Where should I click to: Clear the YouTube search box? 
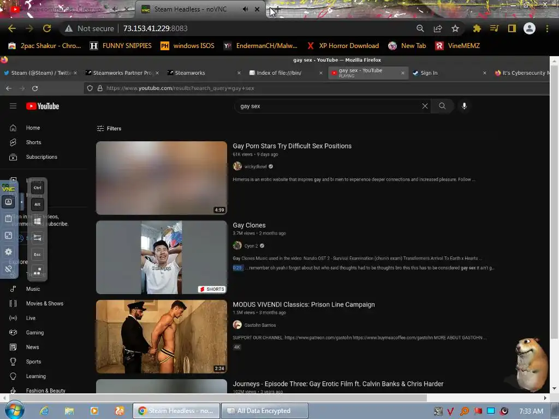(425, 106)
